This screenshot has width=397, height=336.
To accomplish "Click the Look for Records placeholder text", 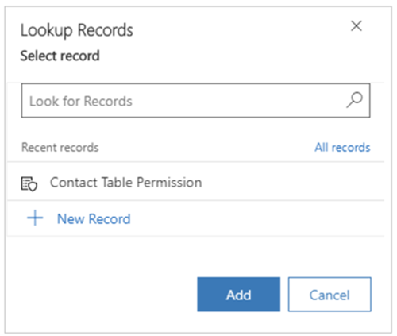I will 81,101.
